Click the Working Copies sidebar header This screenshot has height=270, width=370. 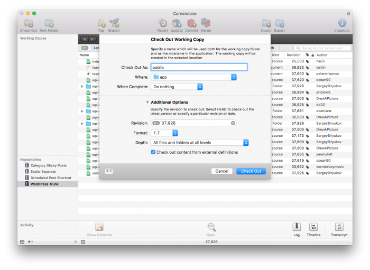[33, 38]
